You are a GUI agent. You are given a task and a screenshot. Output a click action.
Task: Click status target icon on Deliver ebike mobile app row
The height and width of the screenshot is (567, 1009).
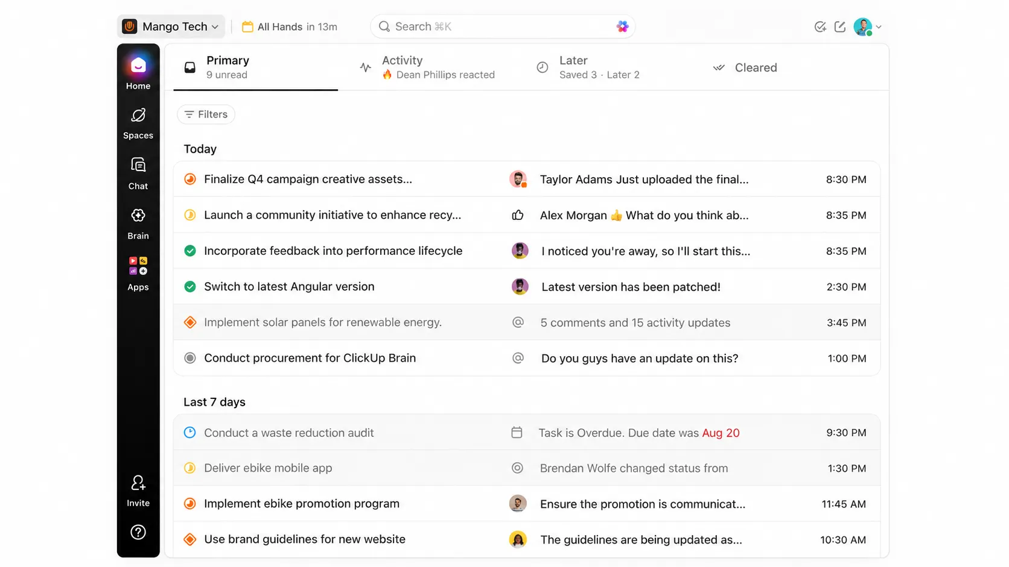(x=517, y=468)
